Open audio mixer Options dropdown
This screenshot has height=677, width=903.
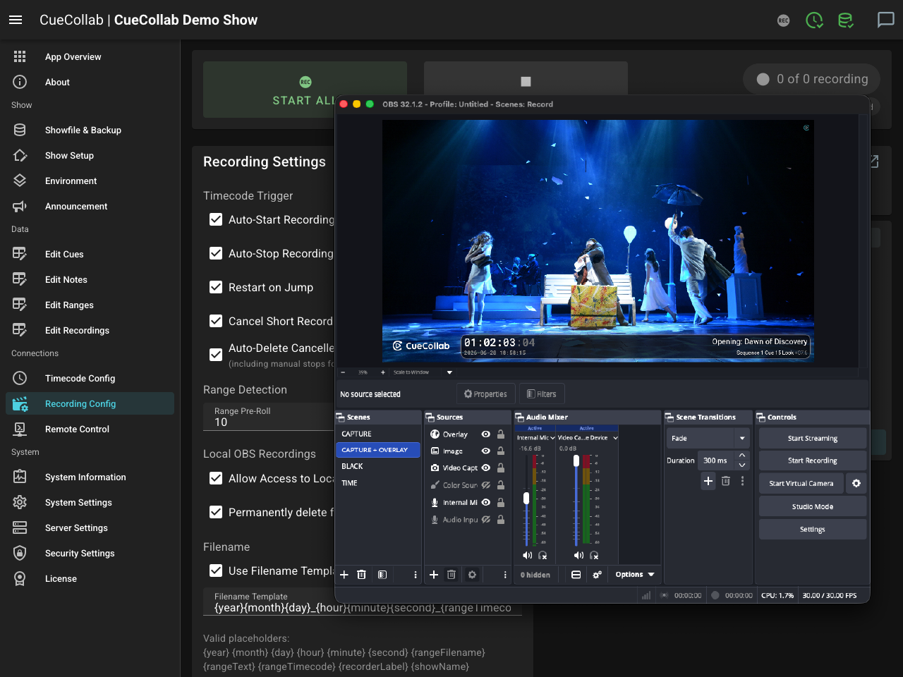[635, 575]
